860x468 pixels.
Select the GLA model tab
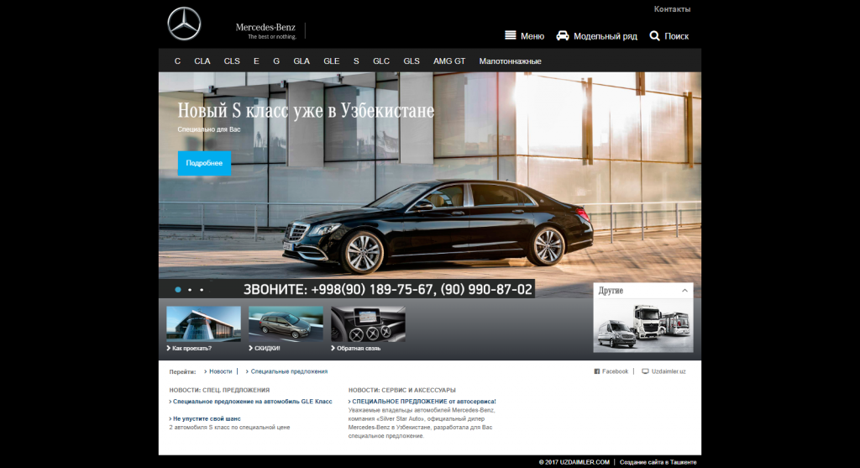tap(302, 60)
